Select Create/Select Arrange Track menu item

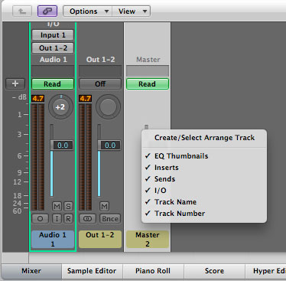204,138
